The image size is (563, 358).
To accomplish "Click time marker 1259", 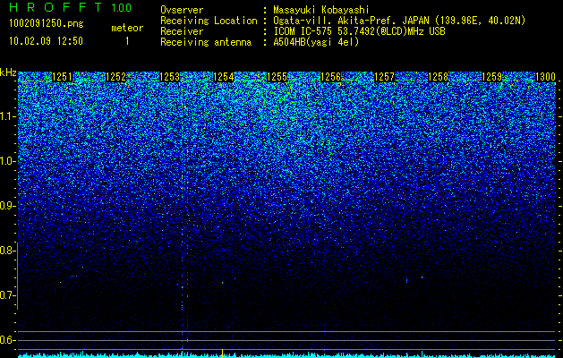I will [492, 77].
